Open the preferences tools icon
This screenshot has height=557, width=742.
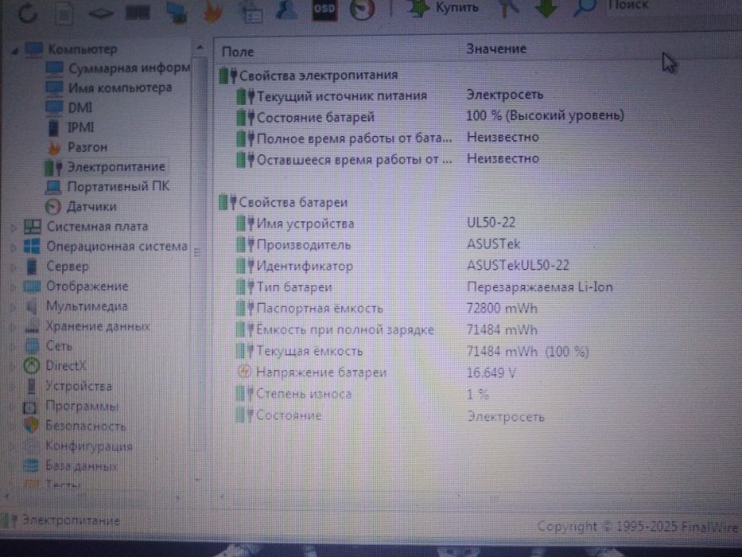click(x=509, y=8)
